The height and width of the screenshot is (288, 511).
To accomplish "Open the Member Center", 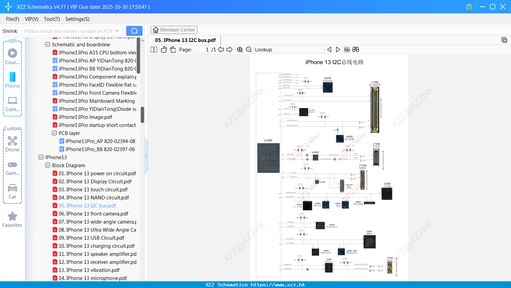I will [x=174, y=30].
